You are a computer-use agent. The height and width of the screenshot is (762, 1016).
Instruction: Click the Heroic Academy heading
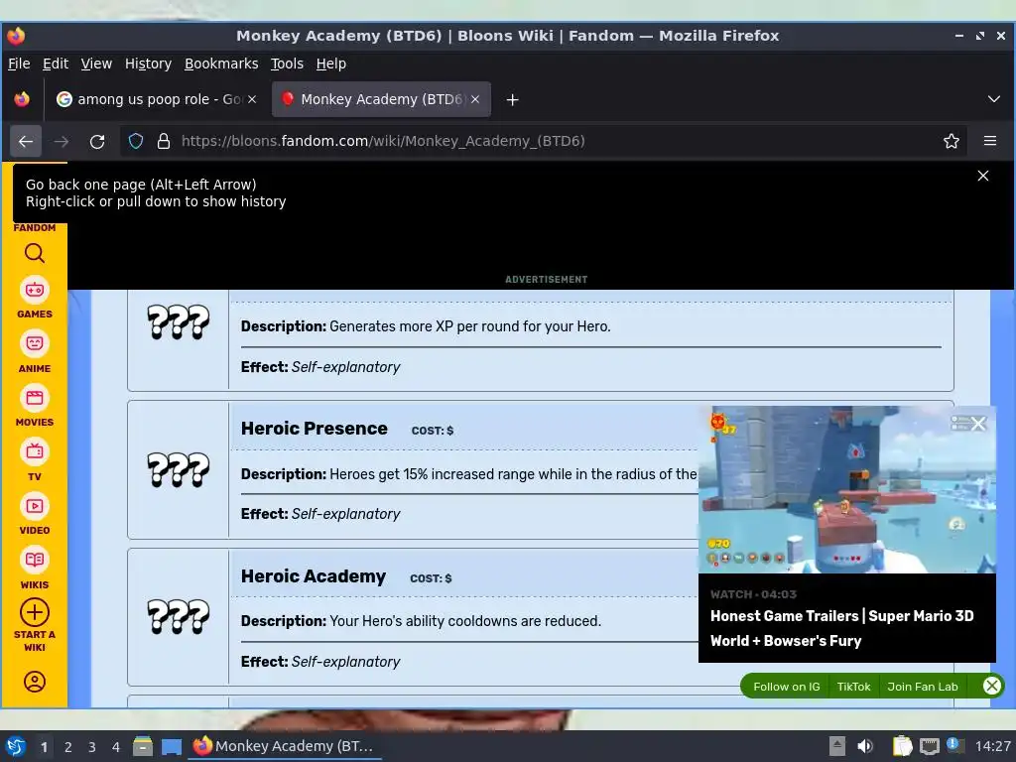313,576
